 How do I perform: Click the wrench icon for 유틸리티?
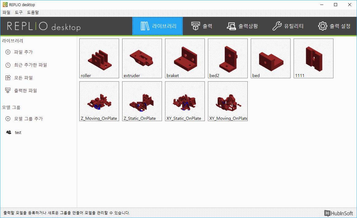tap(277, 26)
